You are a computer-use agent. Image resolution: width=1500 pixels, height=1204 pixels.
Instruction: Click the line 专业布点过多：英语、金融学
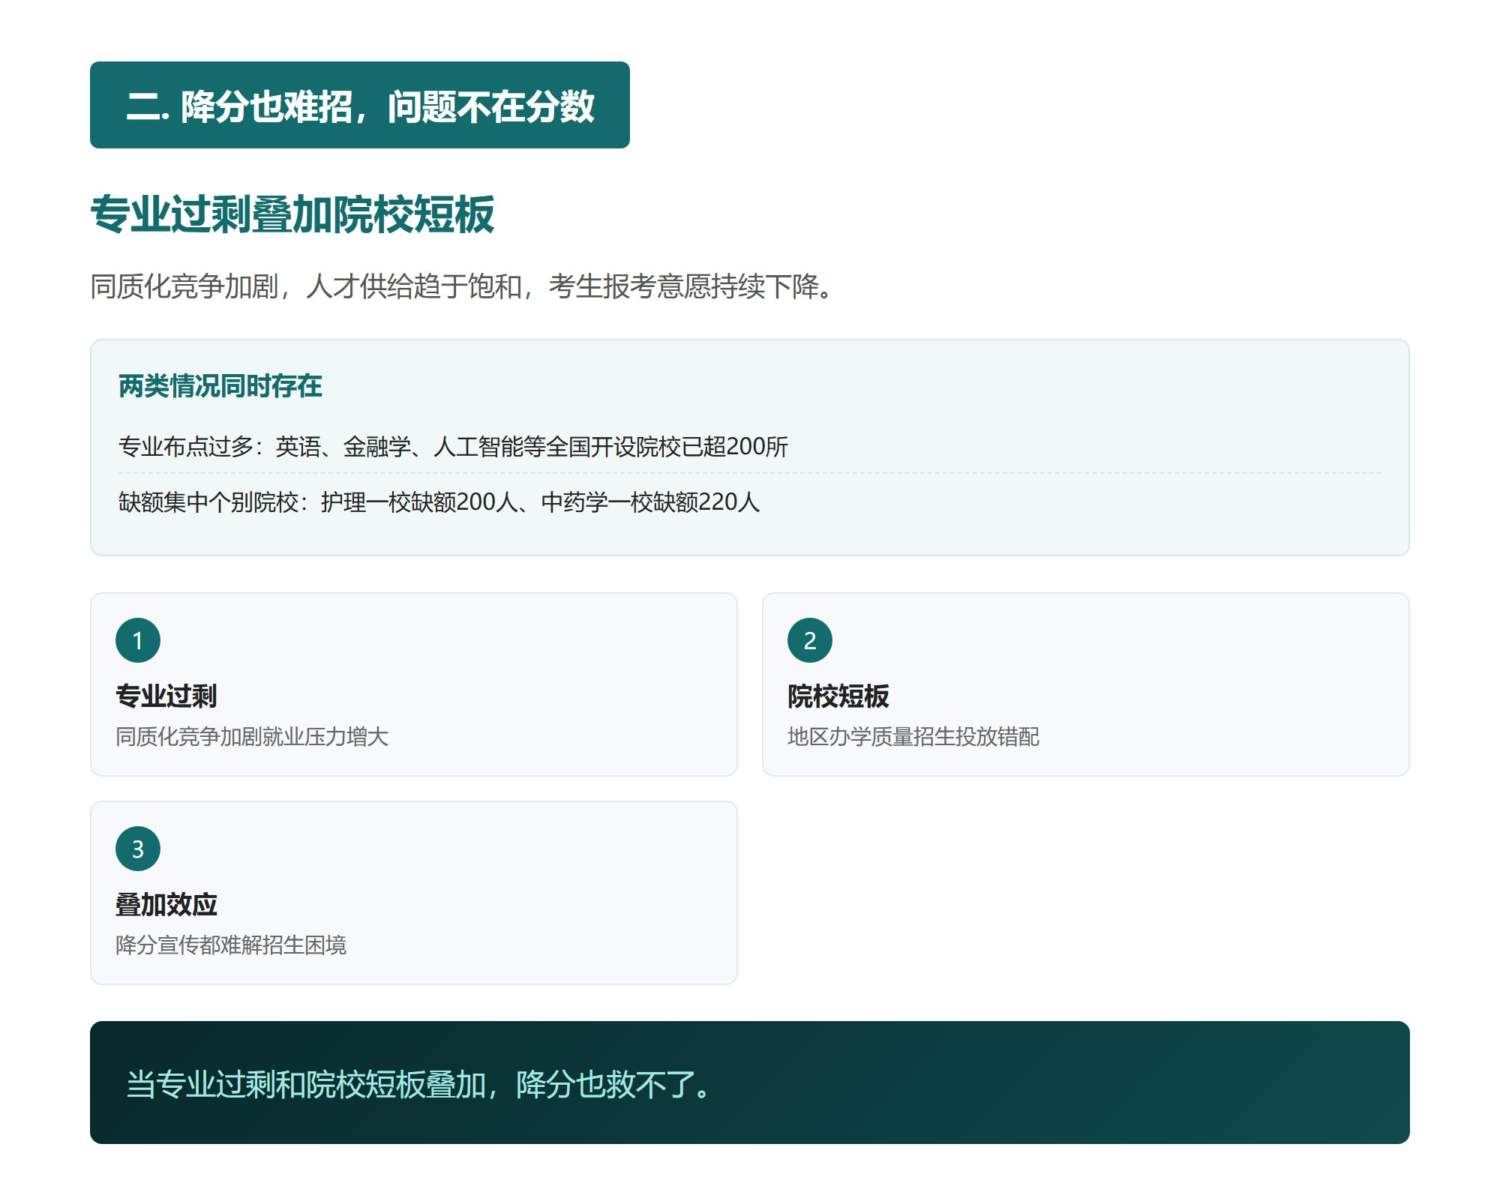(x=454, y=447)
